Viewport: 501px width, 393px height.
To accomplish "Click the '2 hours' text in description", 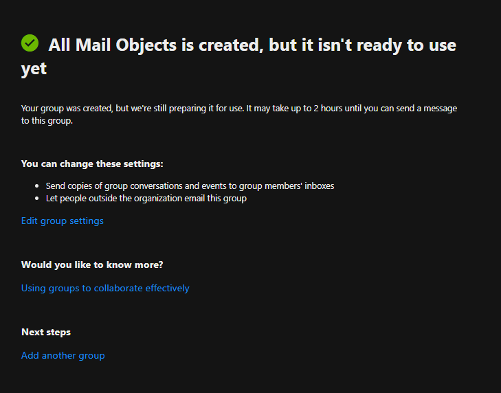I will (328, 109).
